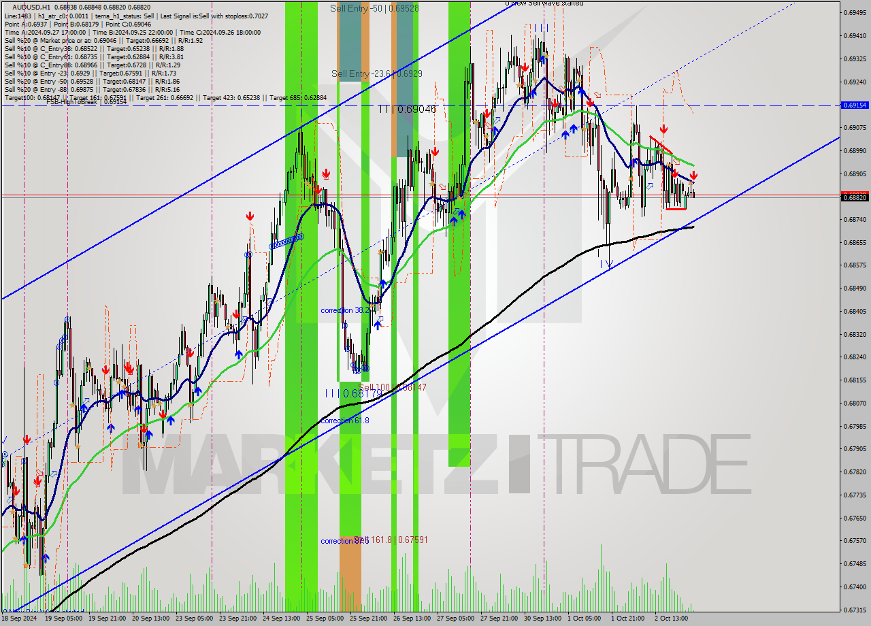Click the '20 Sep 13:00' time label

(x=150, y=619)
